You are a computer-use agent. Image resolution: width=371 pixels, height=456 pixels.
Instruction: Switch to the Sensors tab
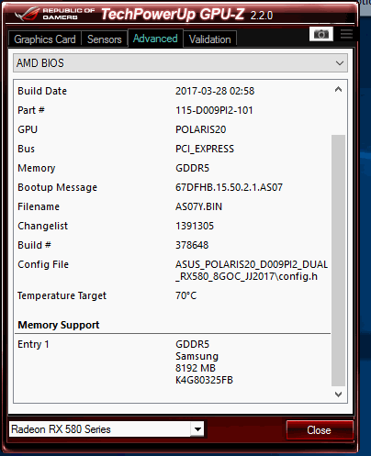point(105,39)
